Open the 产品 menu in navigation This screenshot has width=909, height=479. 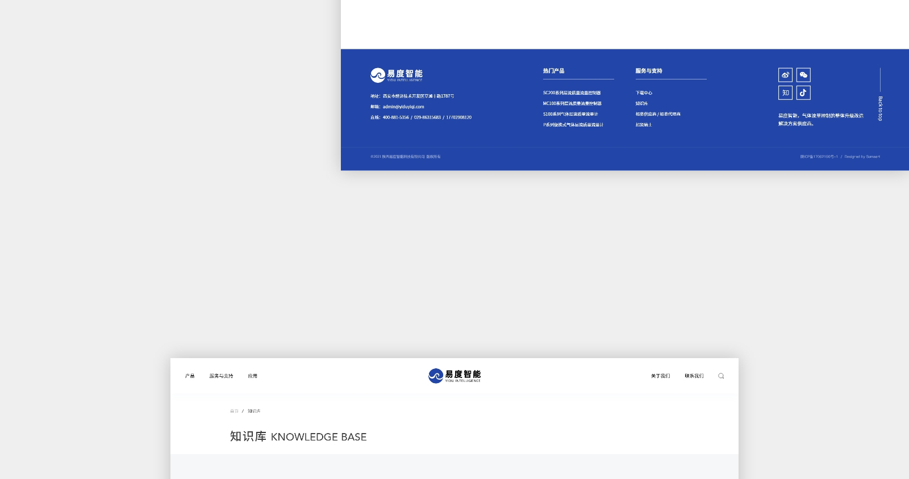click(190, 376)
